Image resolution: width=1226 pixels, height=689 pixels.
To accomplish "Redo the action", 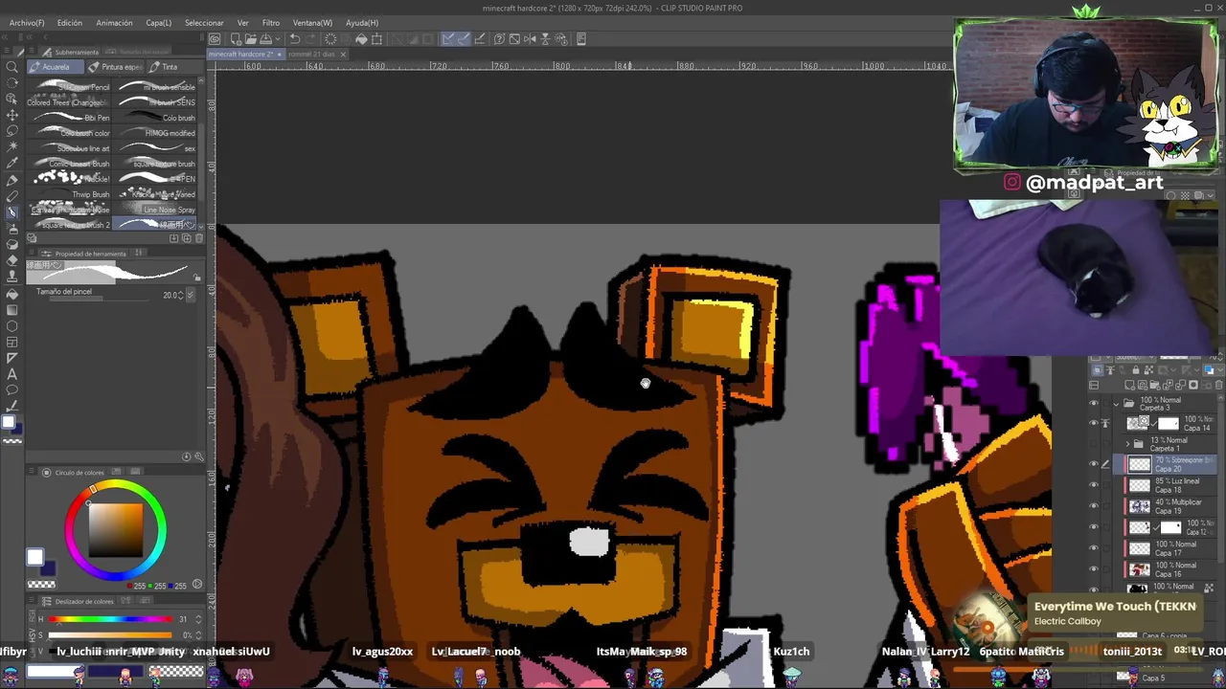I will coord(310,39).
